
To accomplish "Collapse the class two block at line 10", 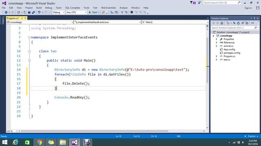I will [x=29, y=52].
